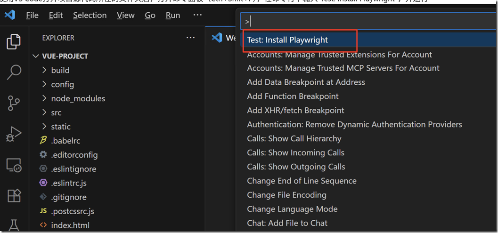
Task: Open the File menu
Action: click(x=33, y=16)
